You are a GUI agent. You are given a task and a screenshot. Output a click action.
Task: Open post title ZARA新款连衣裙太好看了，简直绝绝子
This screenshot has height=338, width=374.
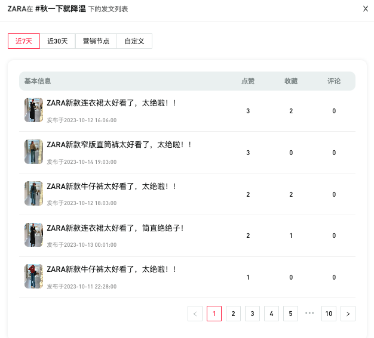coord(115,228)
